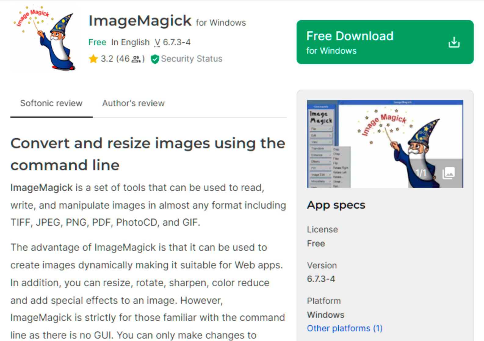Click the "for Windows" text beside title
This screenshot has height=341, width=484.
[221, 23]
